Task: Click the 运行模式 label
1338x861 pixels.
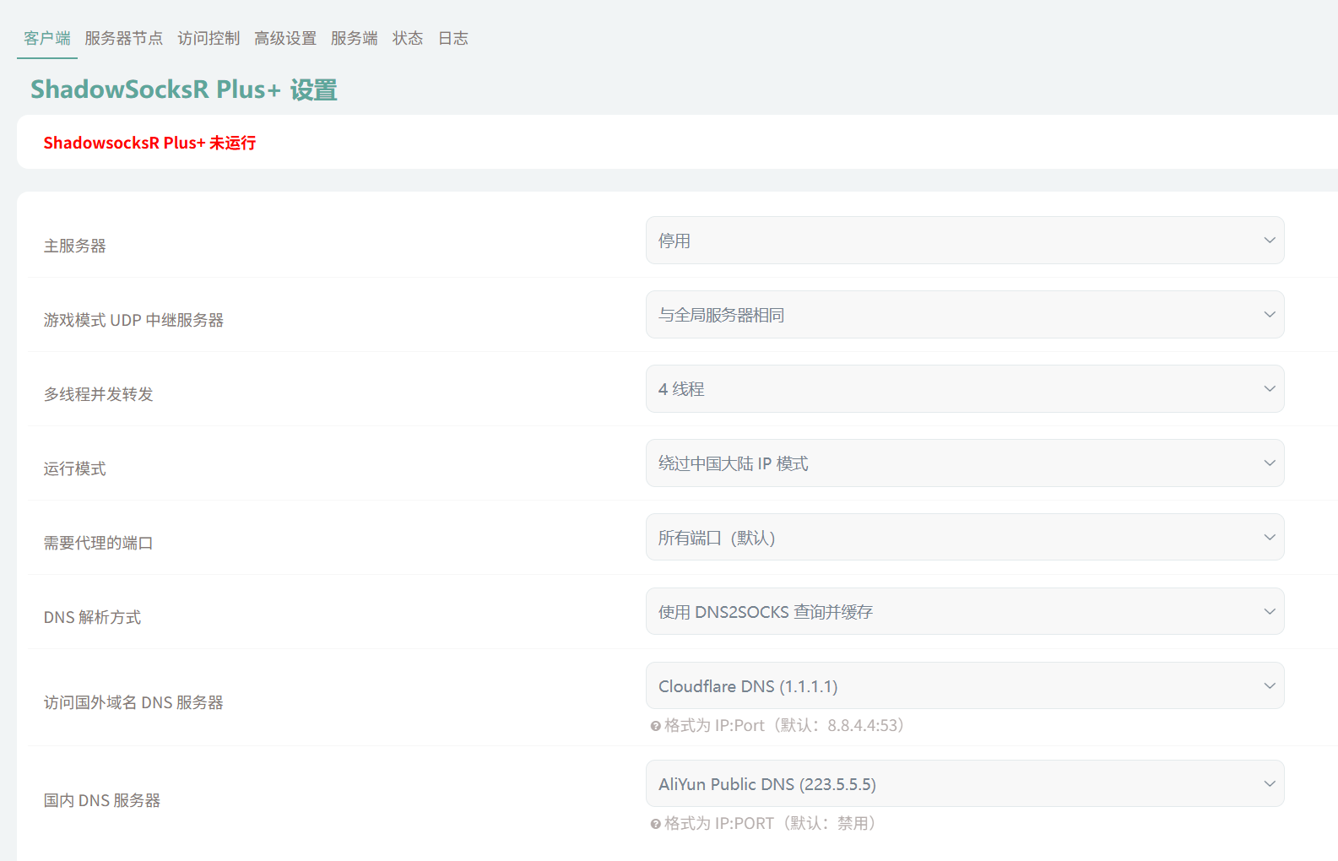Action: click(75, 468)
